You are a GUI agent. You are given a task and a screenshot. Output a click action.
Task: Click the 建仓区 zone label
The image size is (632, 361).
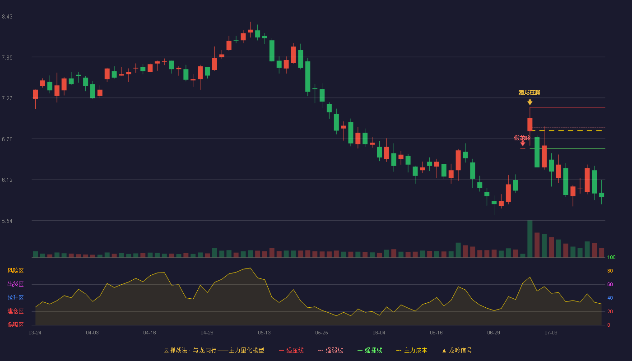pos(15,311)
